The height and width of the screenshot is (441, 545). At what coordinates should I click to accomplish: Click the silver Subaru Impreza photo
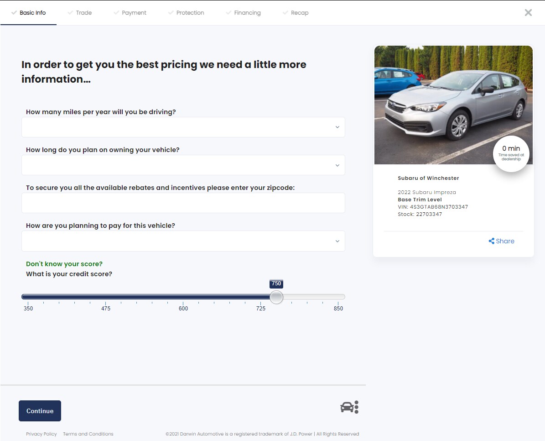click(x=453, y=105)
